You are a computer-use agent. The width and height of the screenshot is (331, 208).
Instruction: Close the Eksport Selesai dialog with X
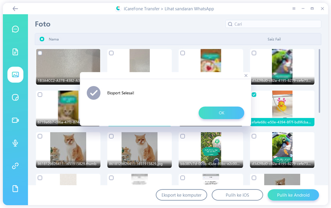[x=246, y=76]
